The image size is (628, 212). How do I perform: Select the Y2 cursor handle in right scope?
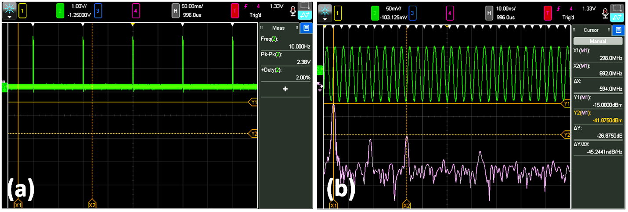pos(567,134)
